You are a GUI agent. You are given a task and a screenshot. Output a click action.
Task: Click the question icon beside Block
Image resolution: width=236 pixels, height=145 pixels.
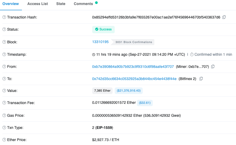(4, 42)
